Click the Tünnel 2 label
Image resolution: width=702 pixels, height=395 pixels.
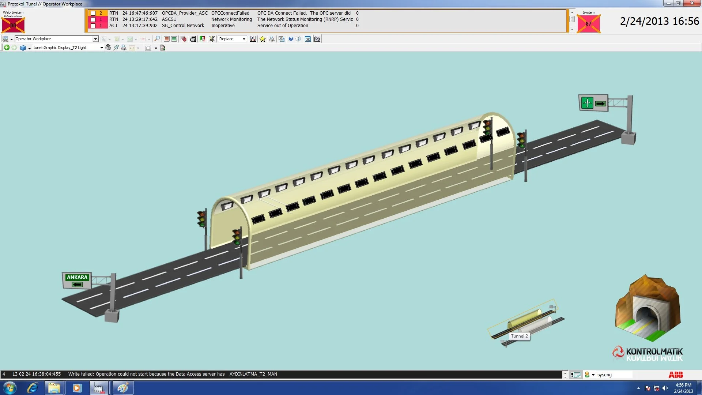pos(519,336)
